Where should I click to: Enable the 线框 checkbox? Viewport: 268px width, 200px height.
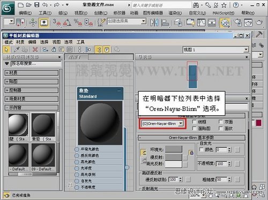(194, 122)
